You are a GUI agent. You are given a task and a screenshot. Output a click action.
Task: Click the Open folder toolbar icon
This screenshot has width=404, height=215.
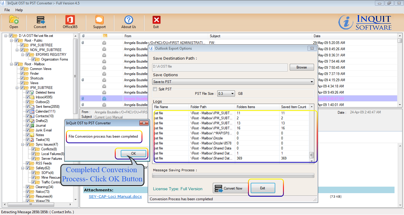coord(14,20)
